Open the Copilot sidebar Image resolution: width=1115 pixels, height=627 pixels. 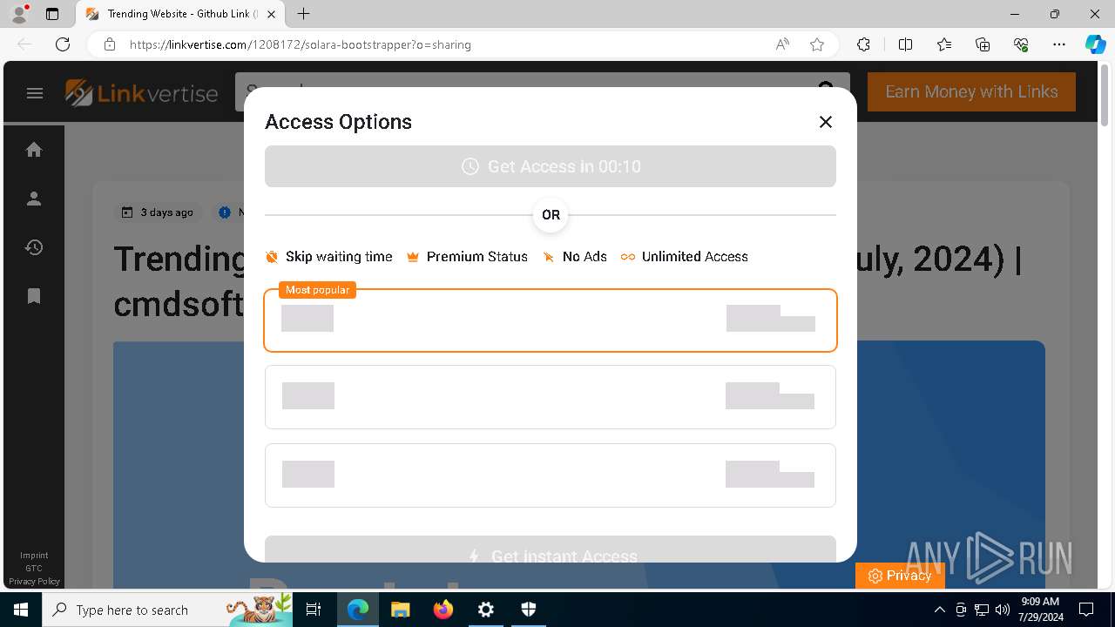[x=1095, y=44]
